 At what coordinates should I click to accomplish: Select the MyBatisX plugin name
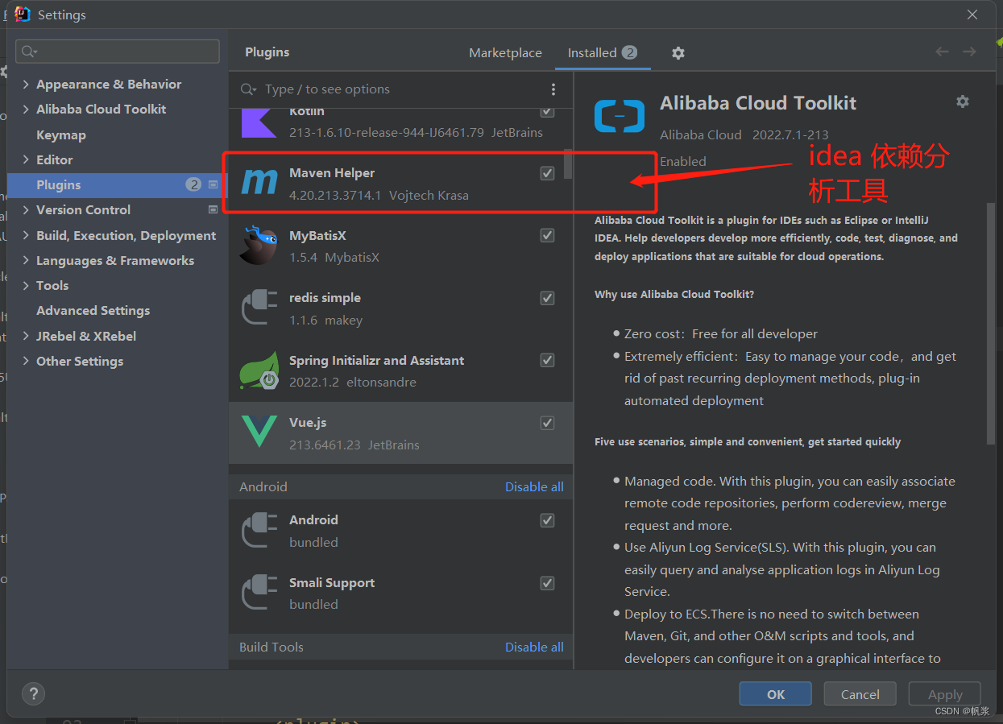point(317,235)
